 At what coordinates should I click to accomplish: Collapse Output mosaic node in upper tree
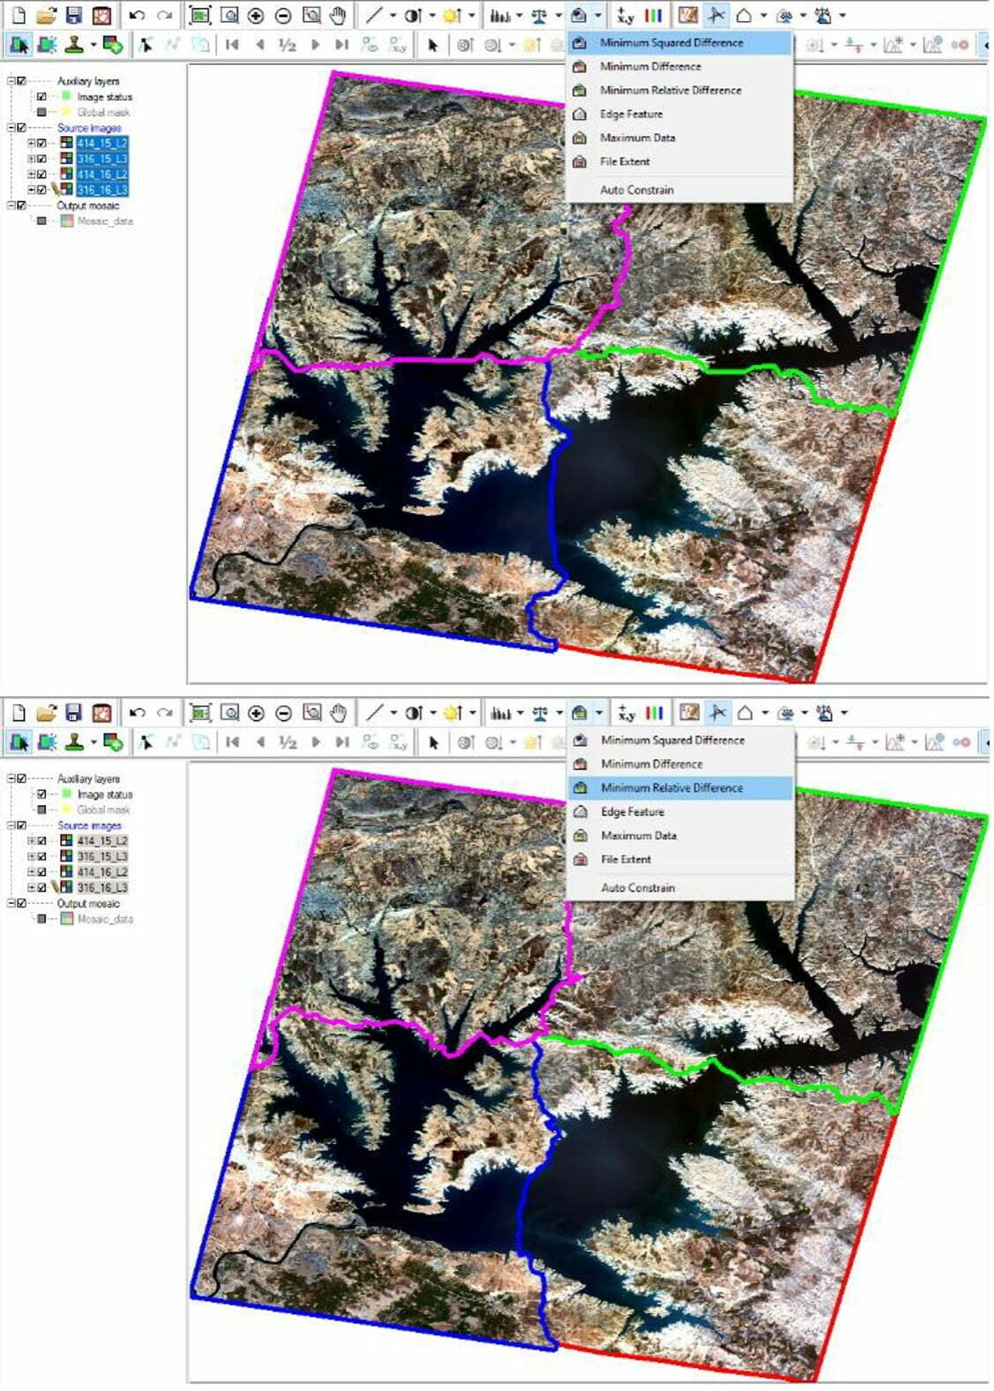[x=11, y=206]
